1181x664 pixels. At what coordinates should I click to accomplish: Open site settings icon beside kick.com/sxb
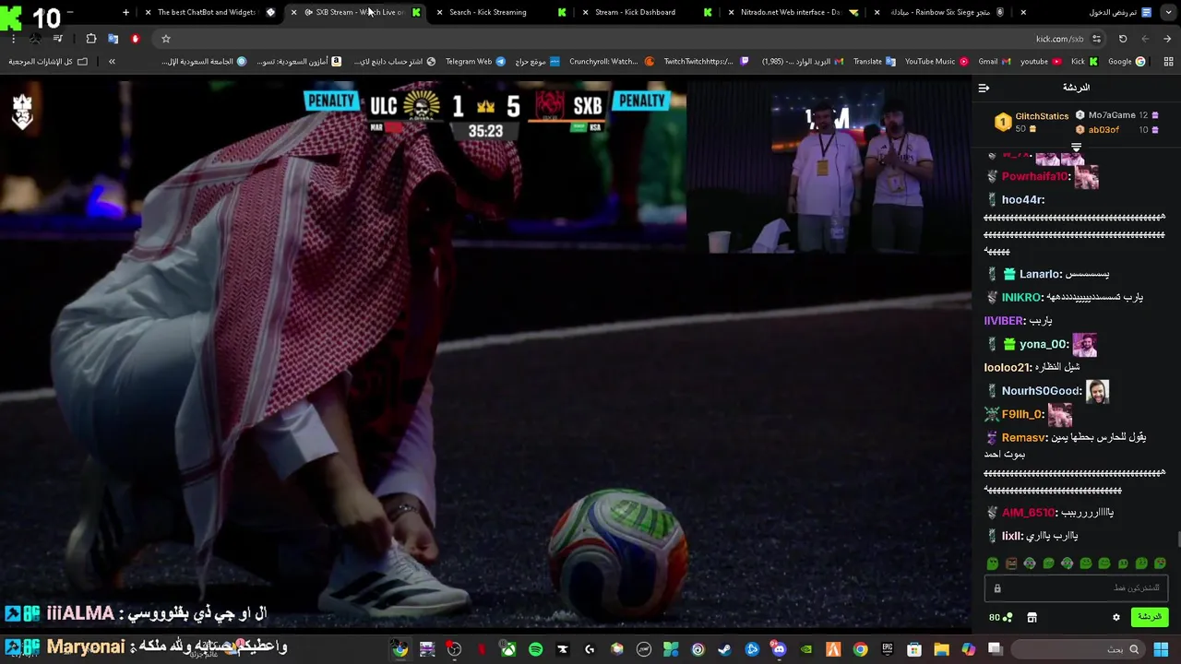[1096, 39]
